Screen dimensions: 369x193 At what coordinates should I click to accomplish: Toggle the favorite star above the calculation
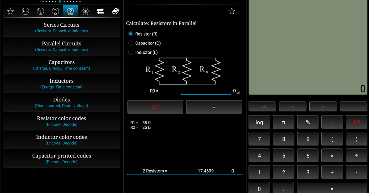pos(232,12)
